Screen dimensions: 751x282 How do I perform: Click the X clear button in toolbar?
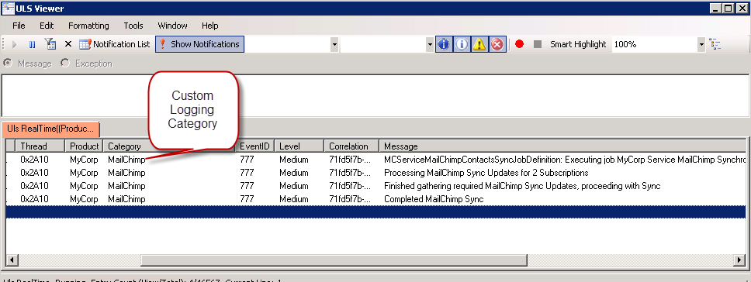pyautogui.click(x=68, y=44)
